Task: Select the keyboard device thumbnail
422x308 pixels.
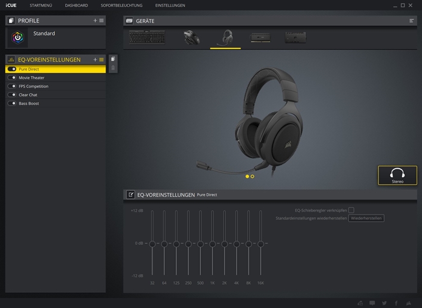Action: 147,37
